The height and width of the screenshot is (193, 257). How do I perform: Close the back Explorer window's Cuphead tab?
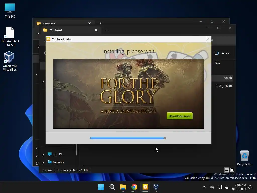click(90, 23)
